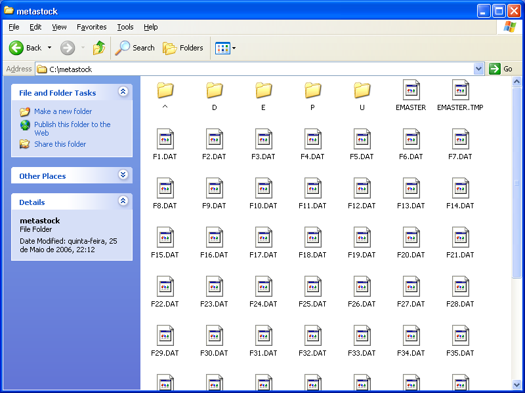Screen dimensions: 525x393
Task: Collapse the File and Folder Tasks panel
Action: [x=123, y=92]
